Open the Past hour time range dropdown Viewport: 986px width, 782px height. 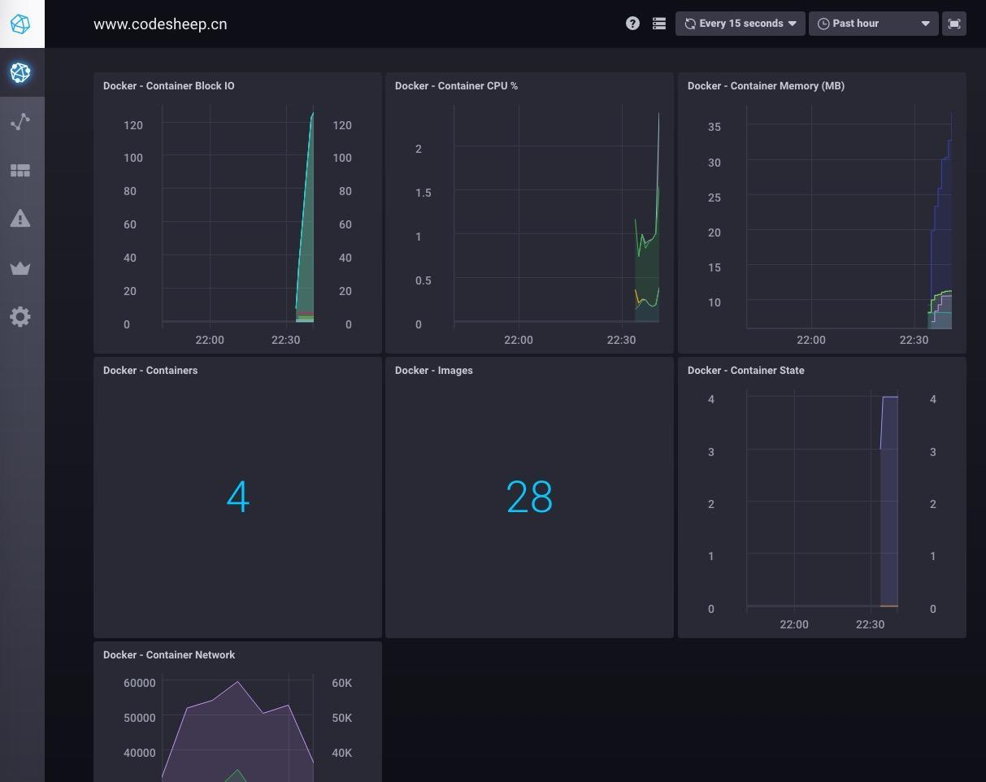point(874,24)
